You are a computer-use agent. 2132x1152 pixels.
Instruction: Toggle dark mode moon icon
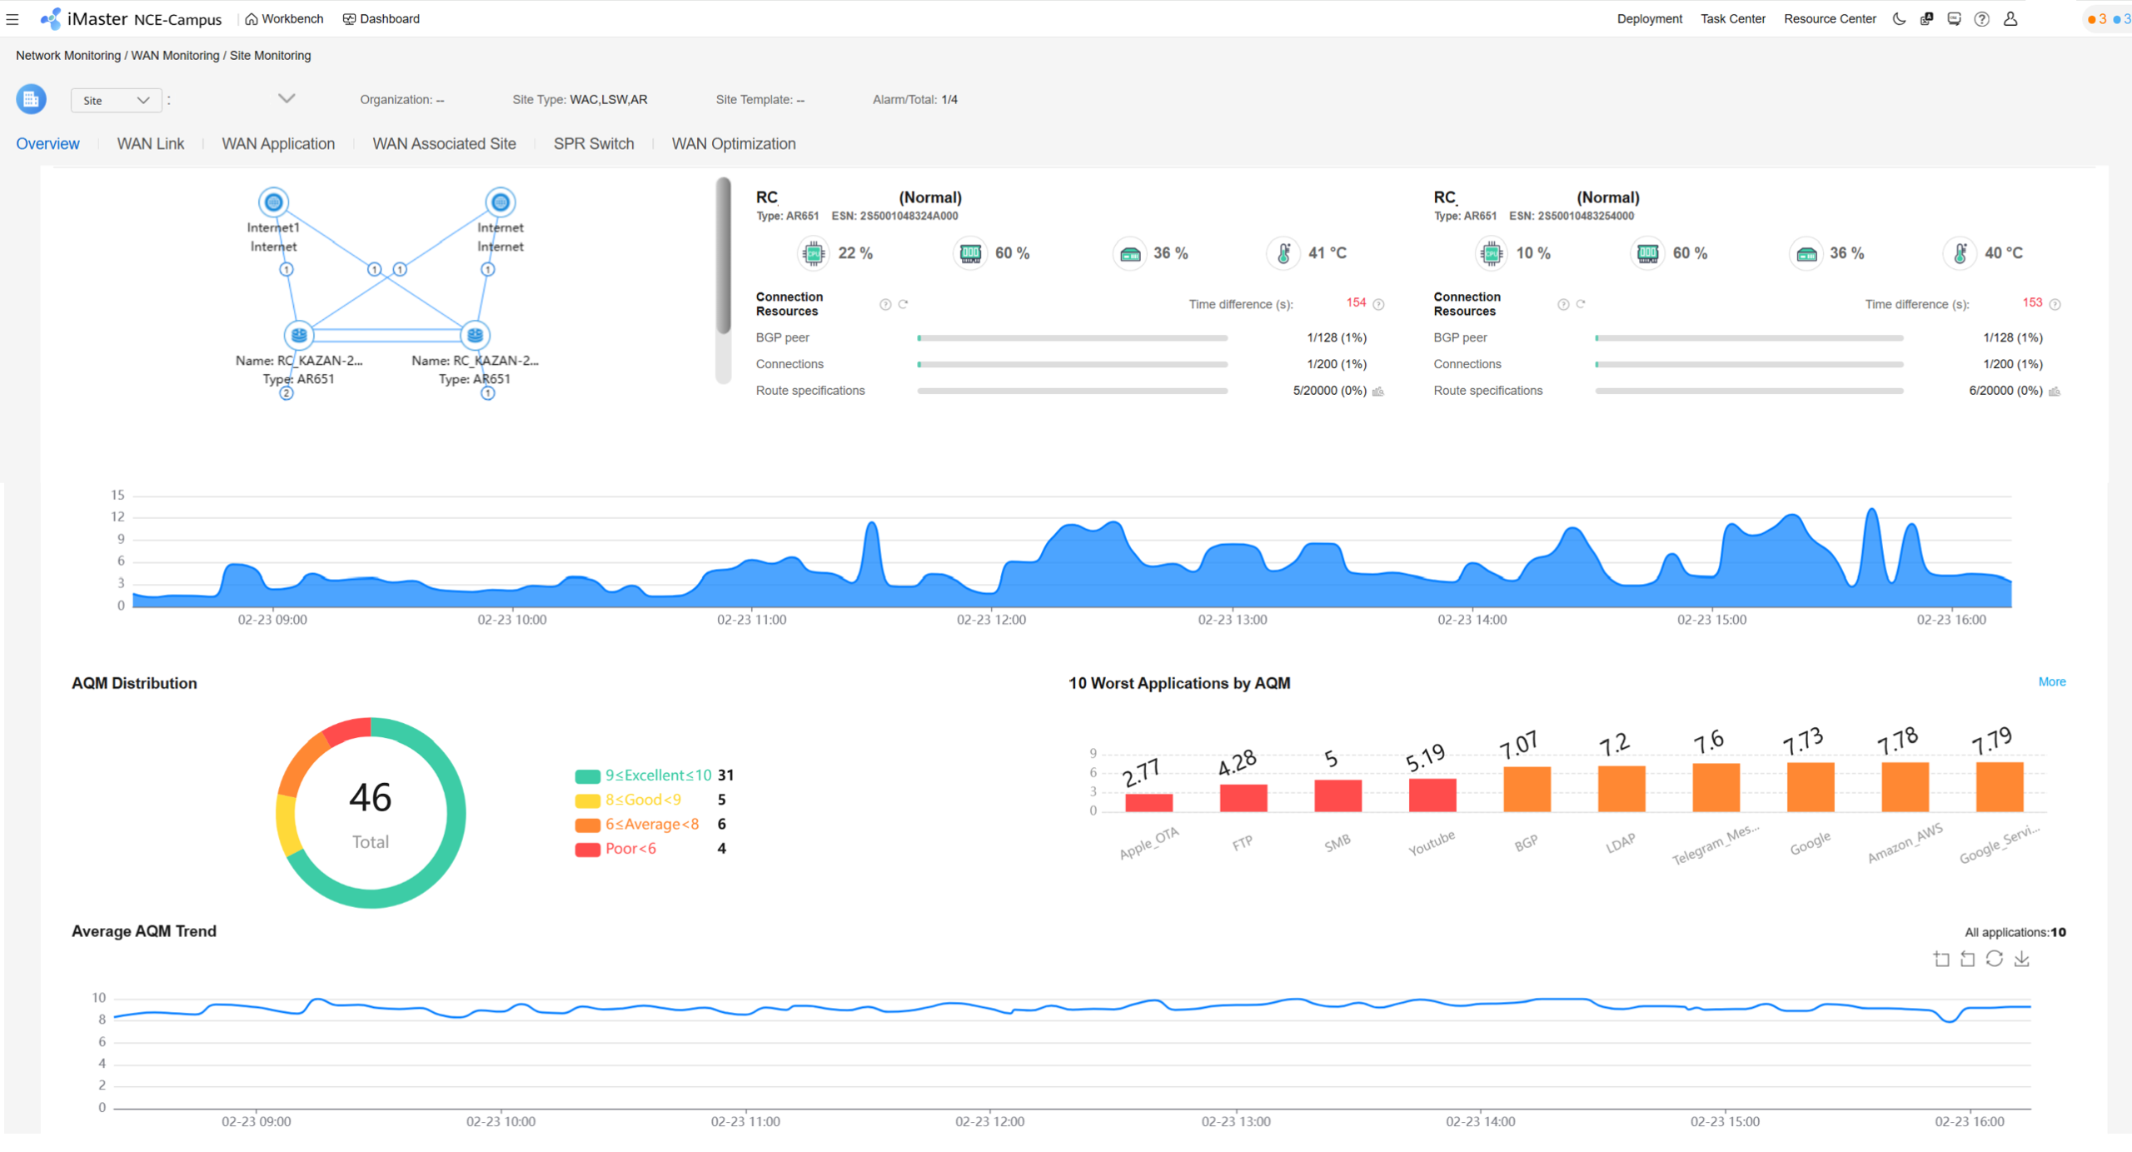(1899, 19)
